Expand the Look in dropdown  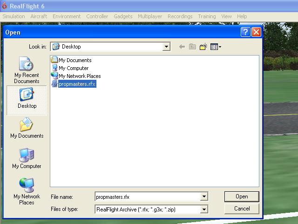[166, 47]
